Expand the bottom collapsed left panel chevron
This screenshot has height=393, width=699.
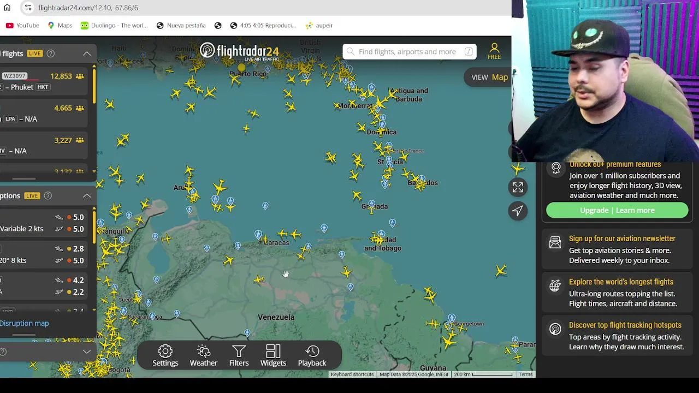point(87,352)
